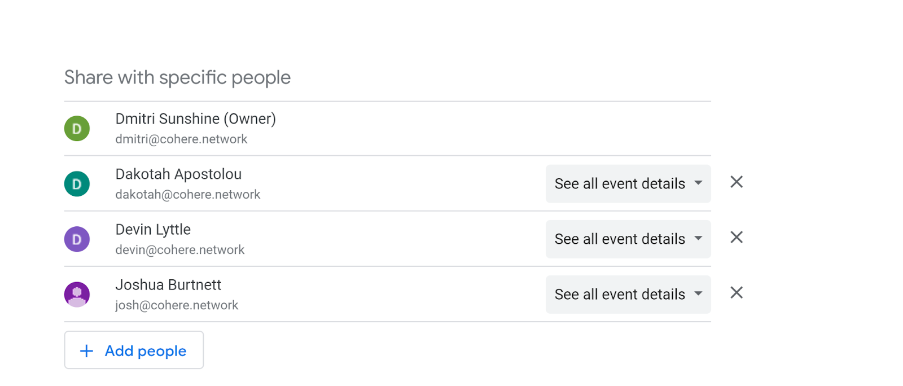The width and height of the screenshot is (903, 386).
Task: Remove Devin Lyttle's calendar access
Action: point(737,238)
